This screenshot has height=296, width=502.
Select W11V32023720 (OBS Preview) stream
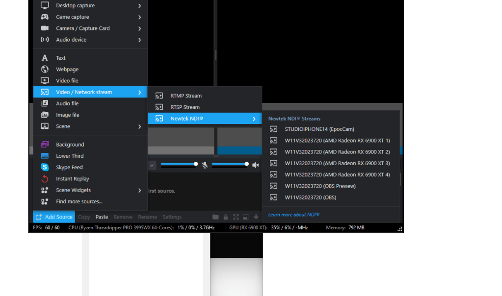click(331, 186)
